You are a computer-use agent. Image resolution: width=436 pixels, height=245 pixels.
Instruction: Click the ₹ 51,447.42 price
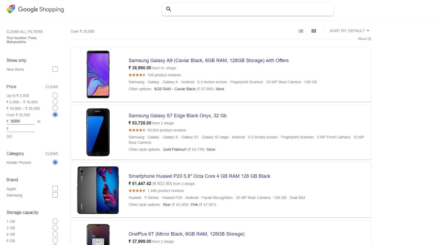(140, 183)
